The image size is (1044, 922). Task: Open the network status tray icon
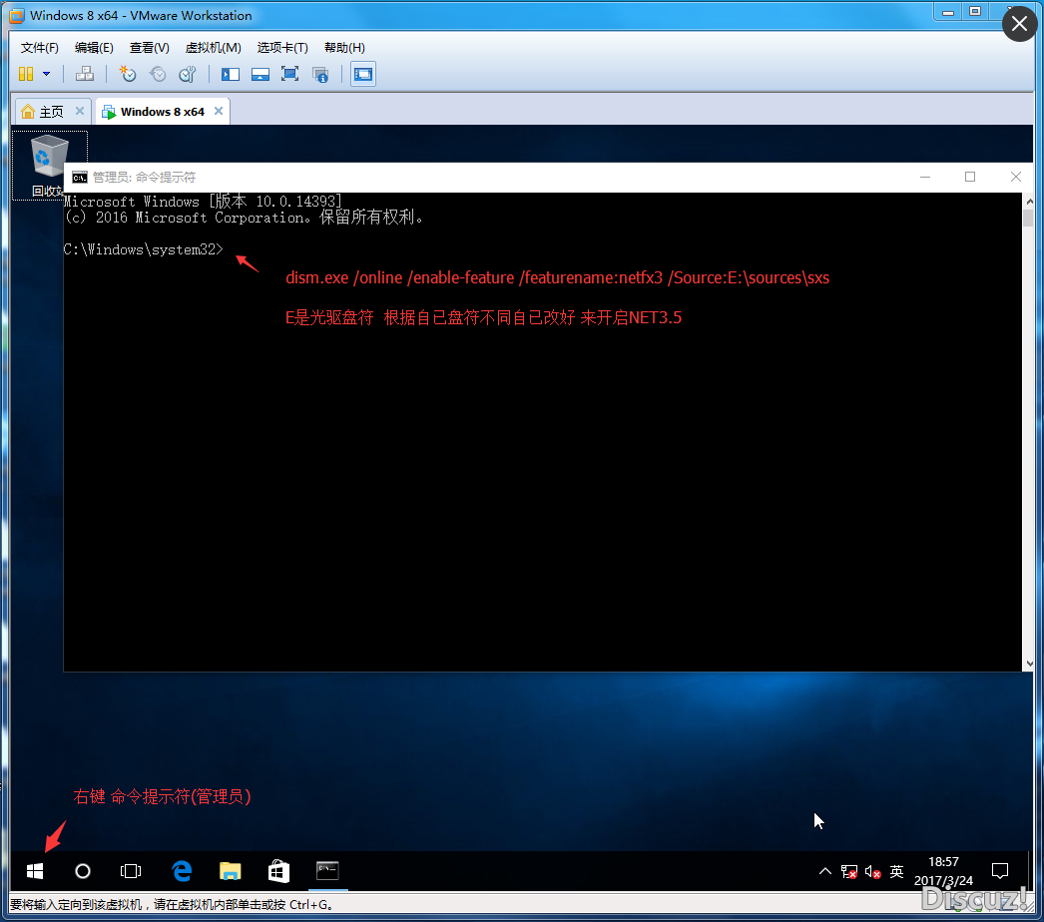click(x=849, y=871)
